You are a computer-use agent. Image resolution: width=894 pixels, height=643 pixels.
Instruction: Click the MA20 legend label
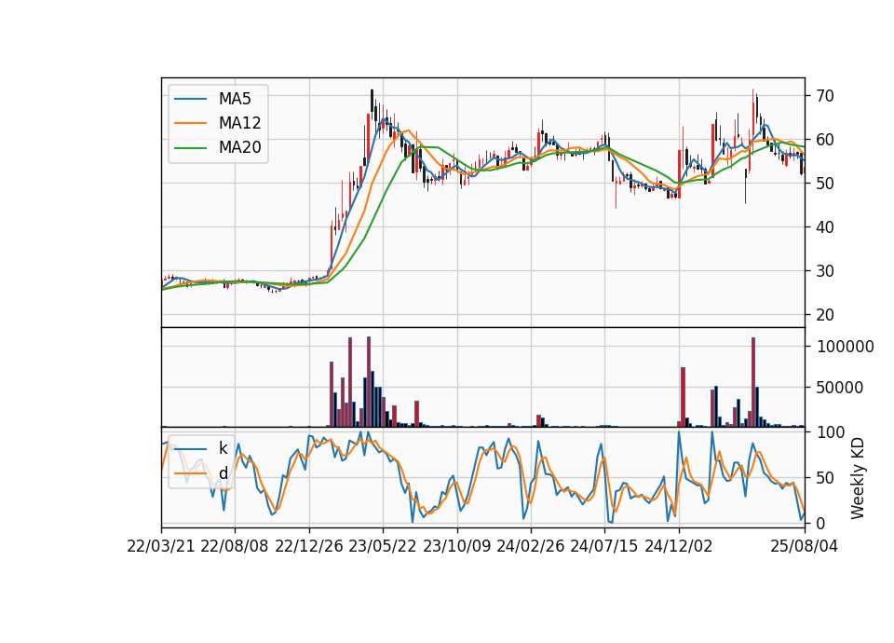pos(239,147)
